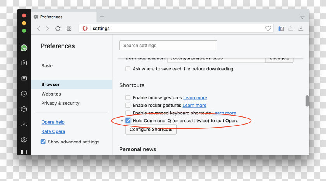Open Extensions cube icon in sidebar
Screen dimensions: 326x181
(x=24, y=109)
